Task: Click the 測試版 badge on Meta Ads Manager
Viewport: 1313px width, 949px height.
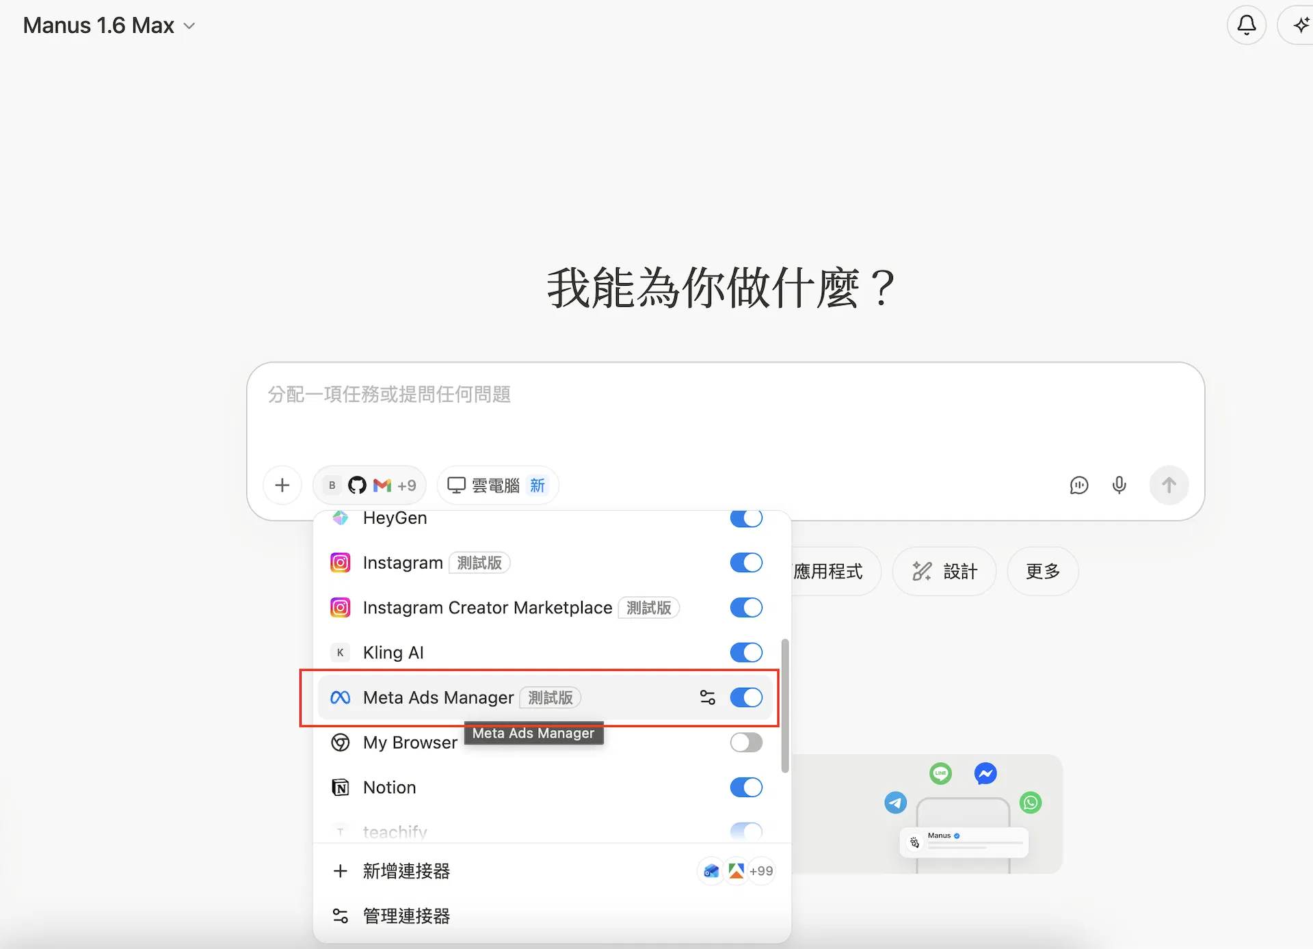Action: (x=551, y=697)
